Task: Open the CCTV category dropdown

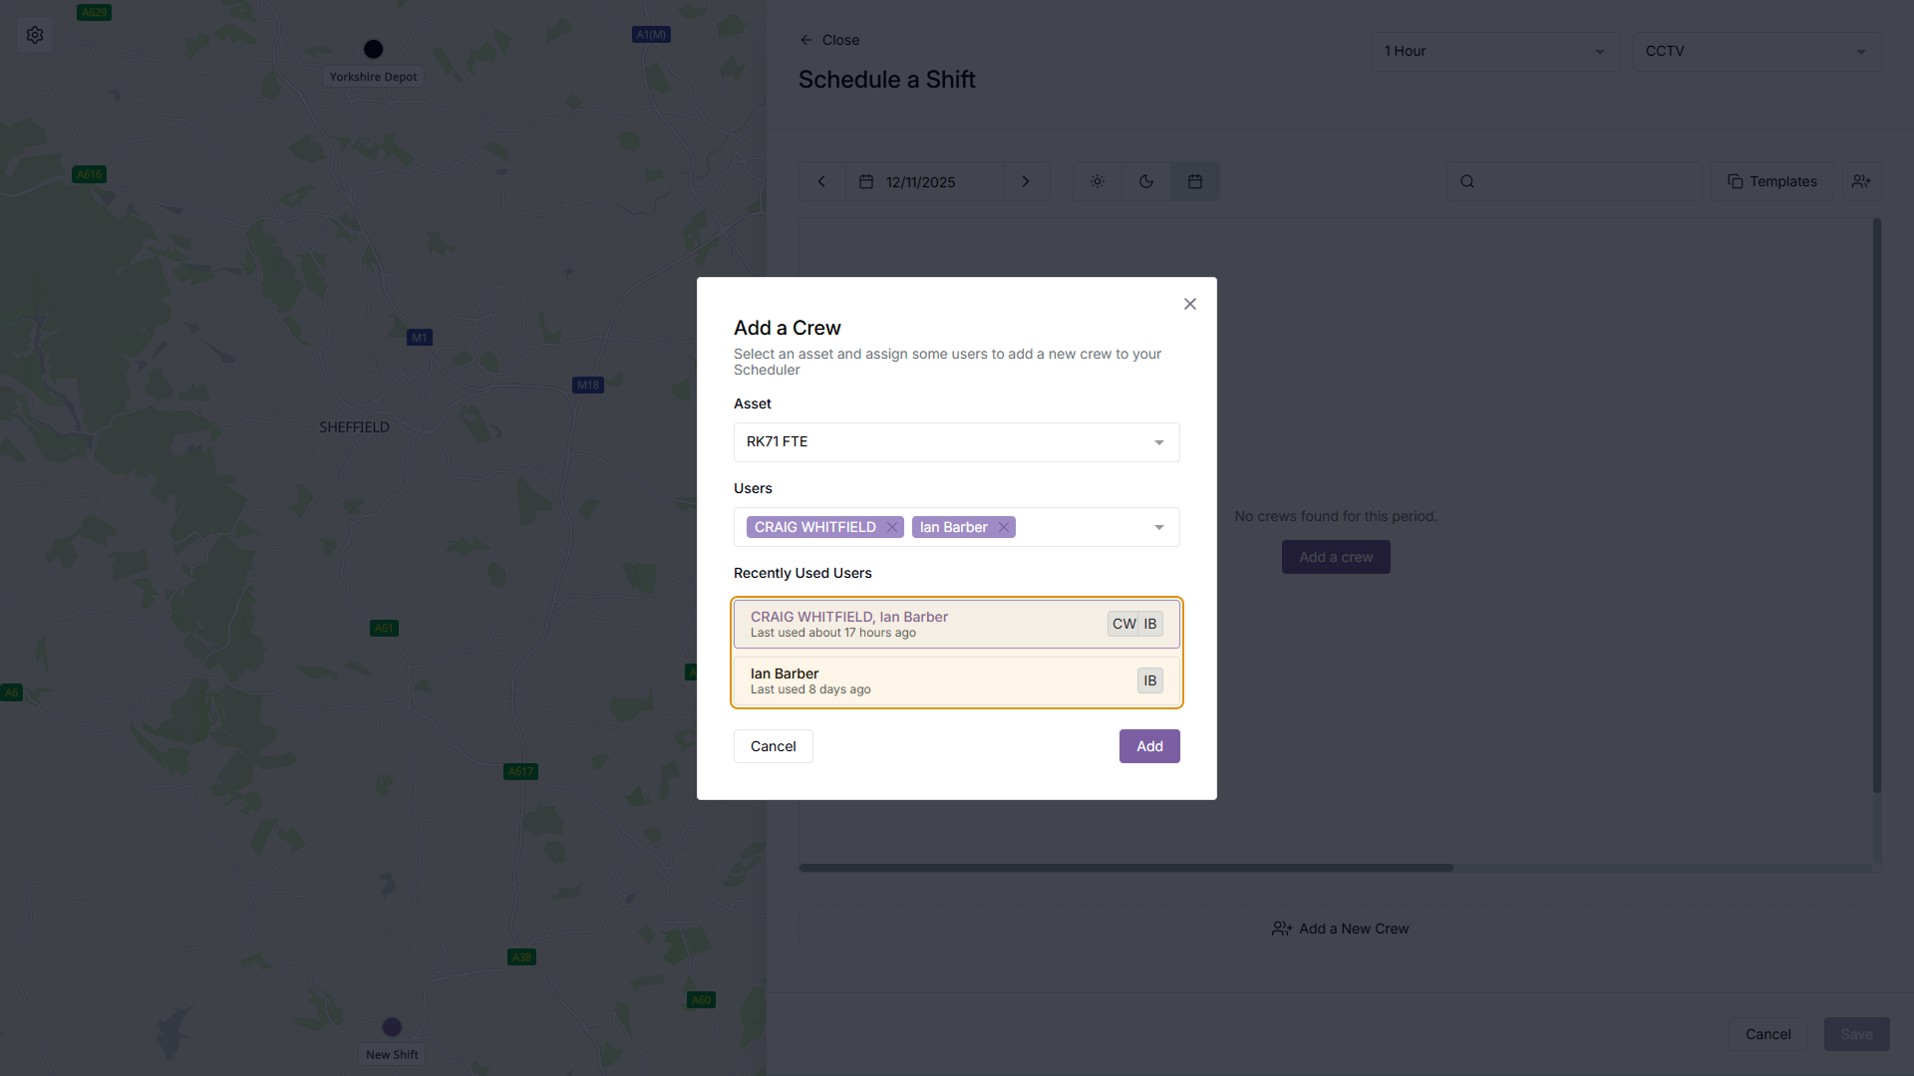Action: click(x=1756, y=51)
